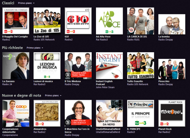Follow the John Peter Sloan author link
The width and height of the screenshot is (190, 138).
click(105, 87)
